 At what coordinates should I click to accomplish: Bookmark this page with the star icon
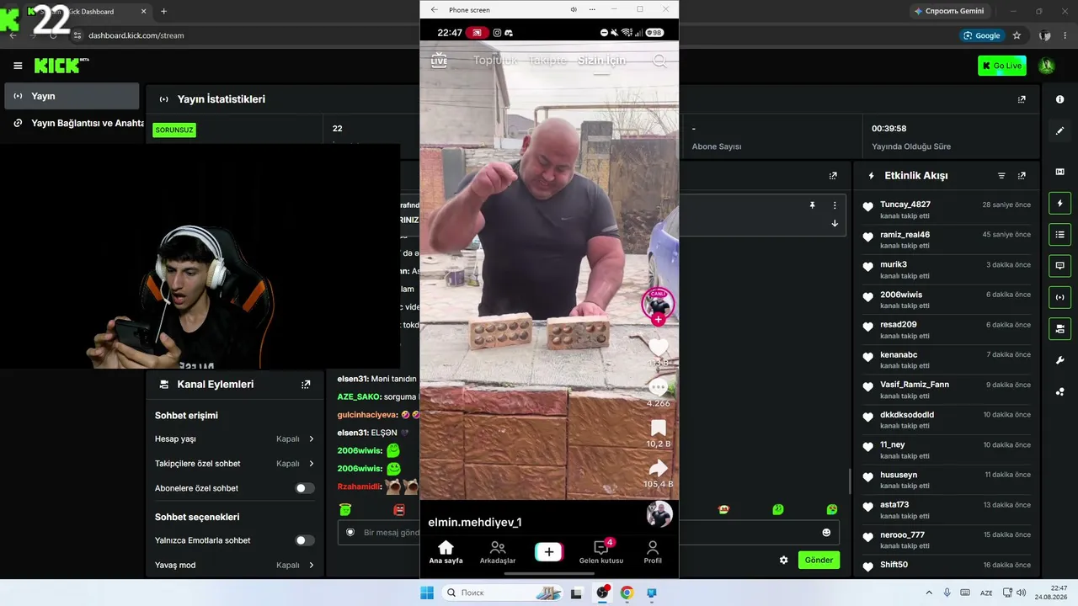point(1017,35)
